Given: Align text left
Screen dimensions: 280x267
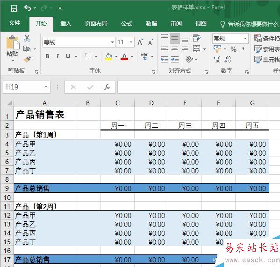Looking at the screenshot, I should tap(165, 49).
